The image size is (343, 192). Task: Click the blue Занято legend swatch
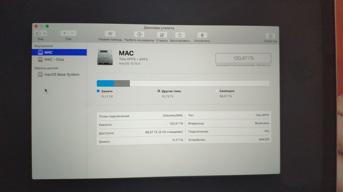[x=98, y=91]
